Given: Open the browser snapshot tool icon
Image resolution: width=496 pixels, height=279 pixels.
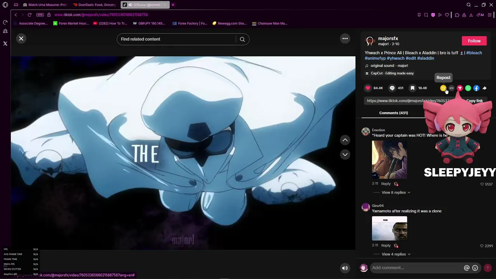Looking at the screenshot, I should click(x=426, y=15).
